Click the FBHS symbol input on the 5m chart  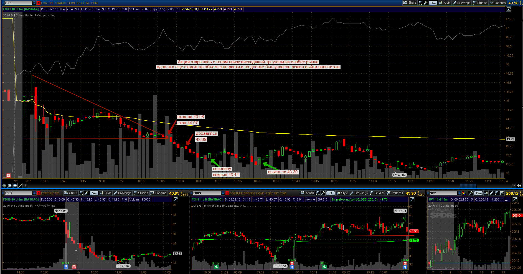coord(18,193)
